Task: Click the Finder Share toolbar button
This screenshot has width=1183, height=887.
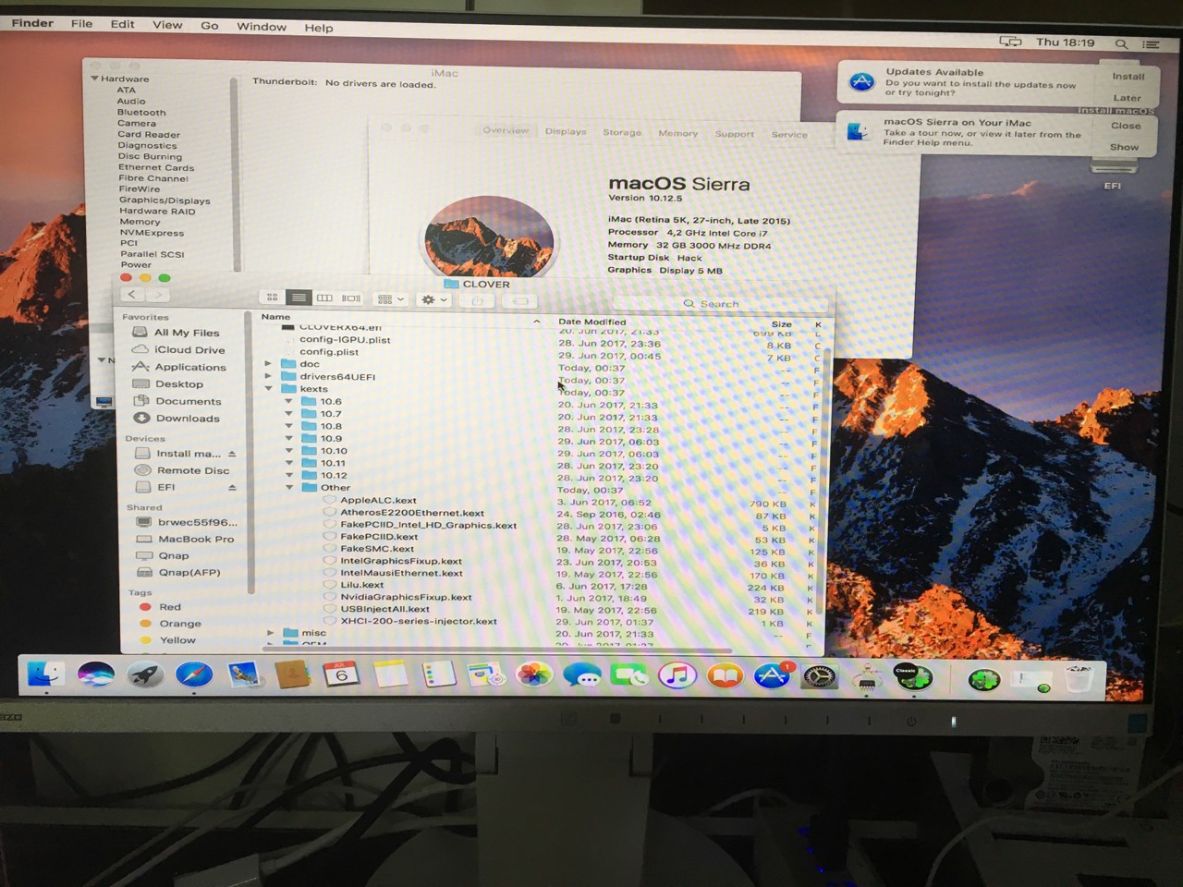Action: coord(477,301)
